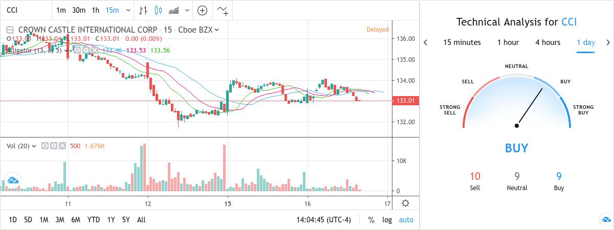Open the compare or add symbol icon
The width and height of the screenshot is (614, 230).
(x=203, y=10)
